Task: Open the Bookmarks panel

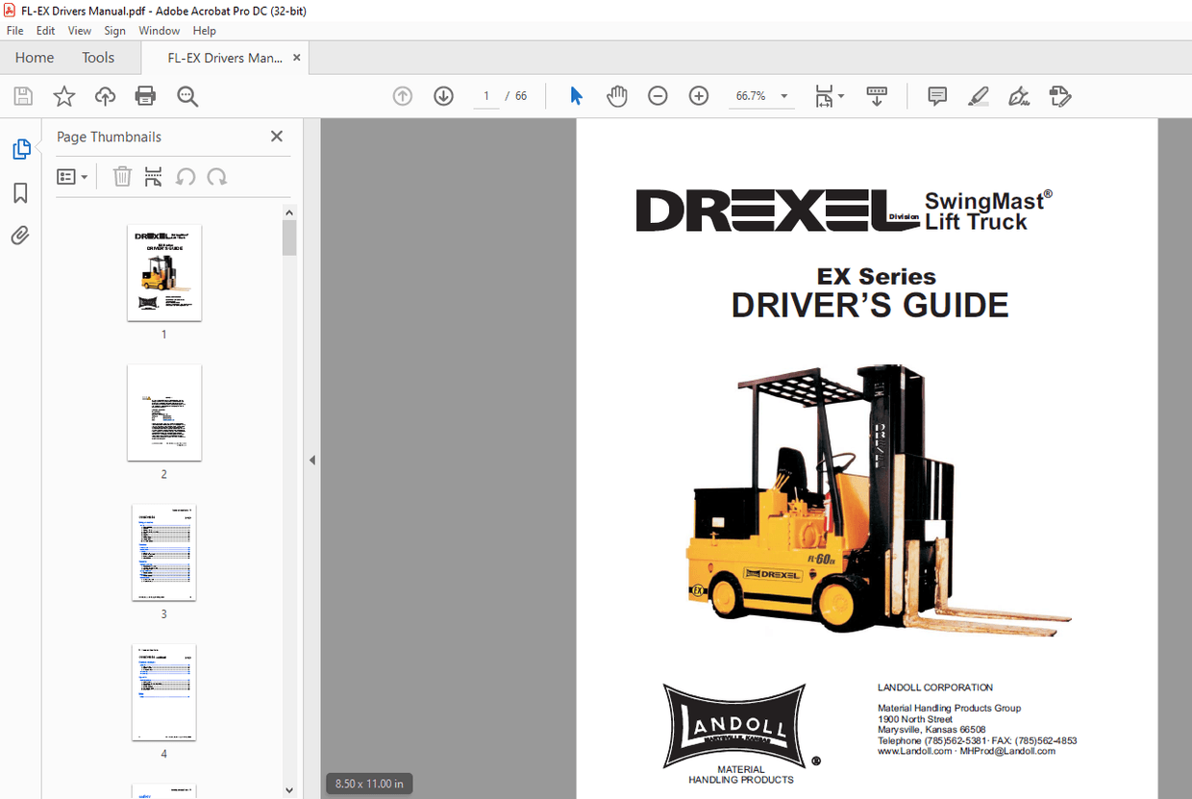Action: tap(21, 192)
